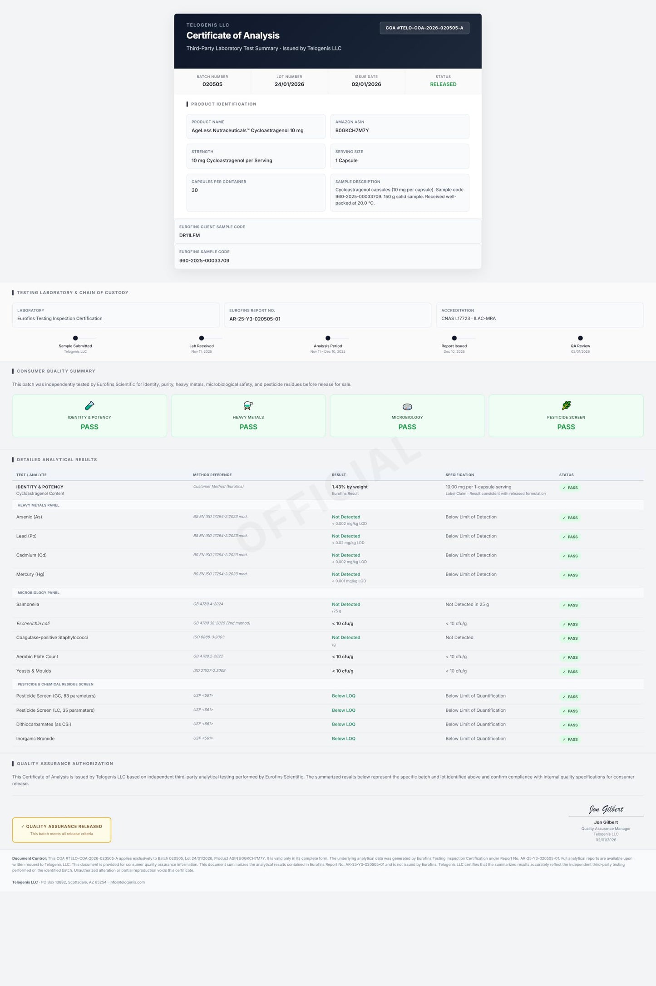Click the PASS badge in Cadmium row
Viewport: 656px width, 986px height.
click(x=570, y=556)
